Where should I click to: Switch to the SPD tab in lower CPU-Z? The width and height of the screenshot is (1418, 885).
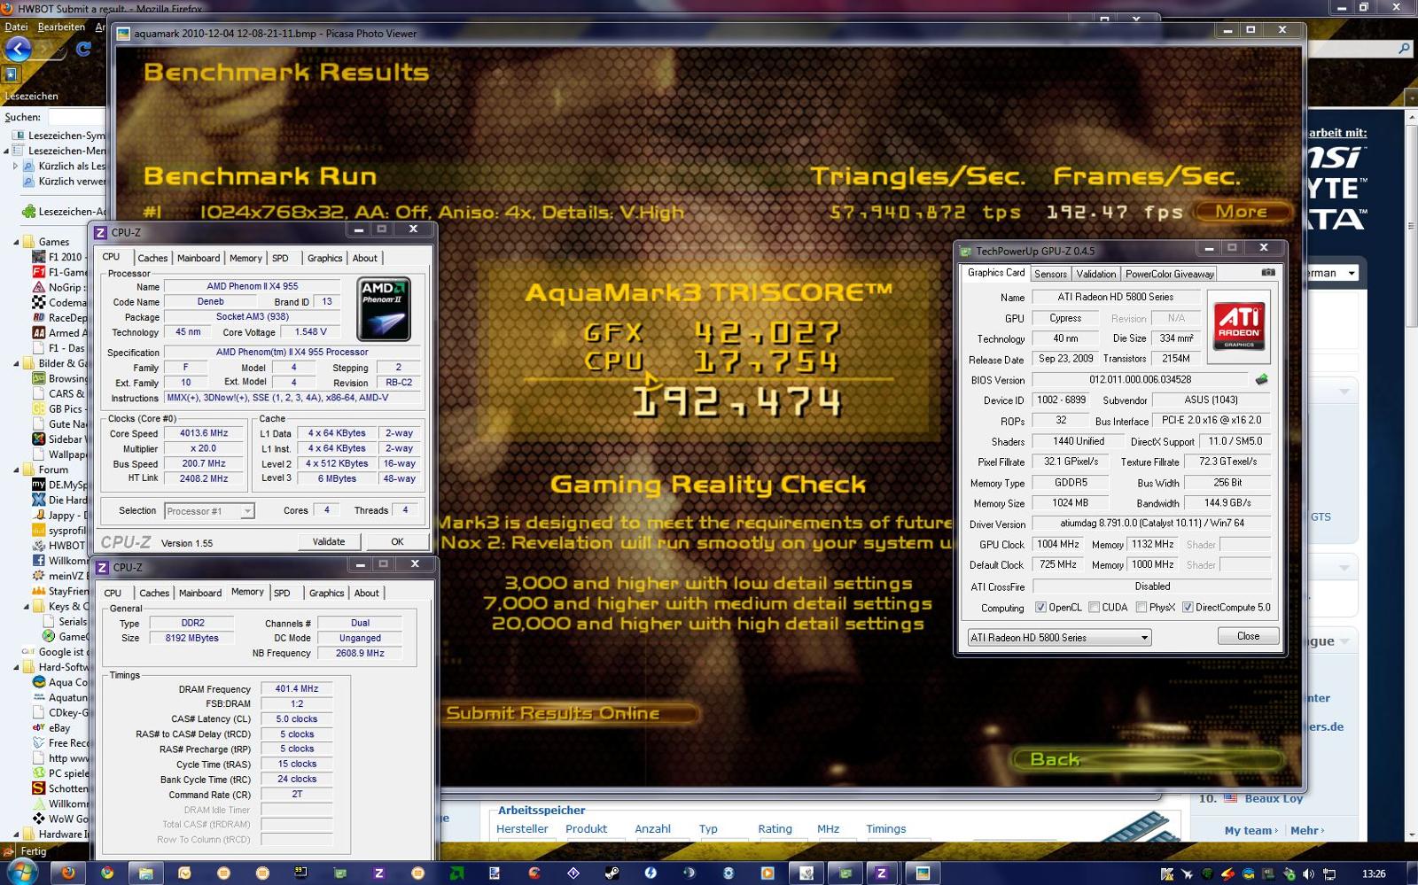[x=282, y=594]
